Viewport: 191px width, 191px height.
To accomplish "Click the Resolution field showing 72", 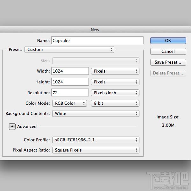I will tap(70, 93).
